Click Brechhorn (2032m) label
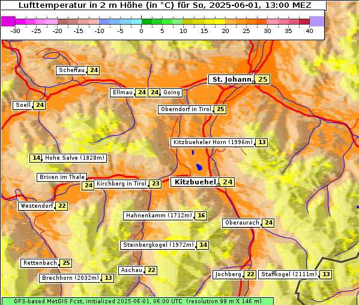 pyautogui.click(x=70, y=278)
